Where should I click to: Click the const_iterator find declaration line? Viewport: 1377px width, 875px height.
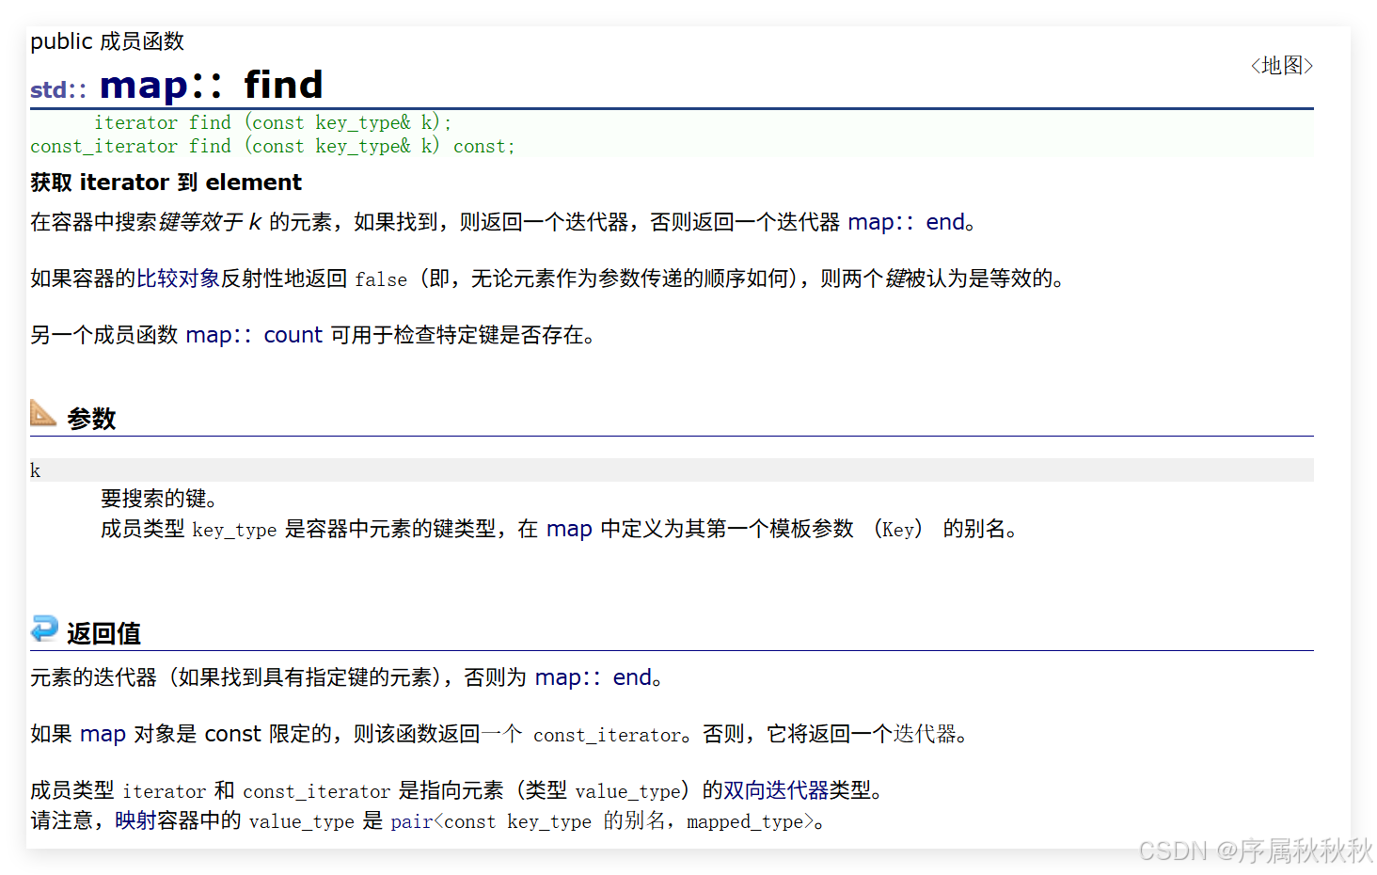click(273, 146)
